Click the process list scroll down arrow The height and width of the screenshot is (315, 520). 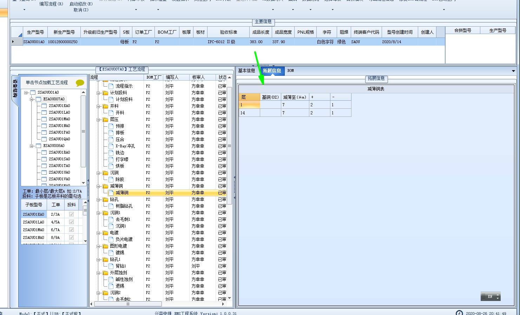tap(230, 298)
